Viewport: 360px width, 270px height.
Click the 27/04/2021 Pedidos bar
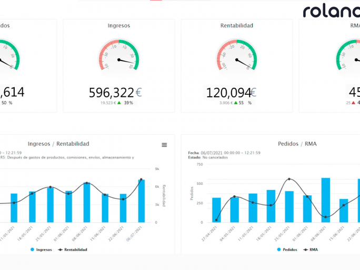[216, 210]
